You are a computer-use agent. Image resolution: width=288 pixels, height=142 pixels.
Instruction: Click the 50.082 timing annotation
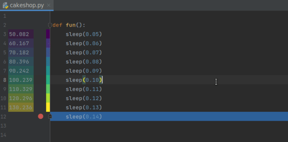tap(19, 34)
